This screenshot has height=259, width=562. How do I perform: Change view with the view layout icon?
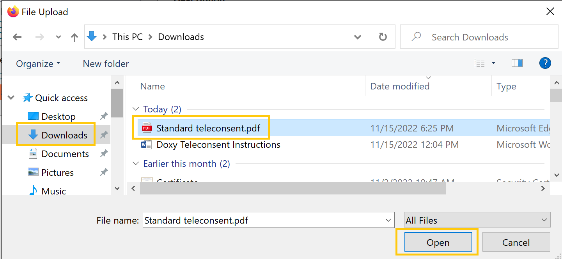point(479,63)
